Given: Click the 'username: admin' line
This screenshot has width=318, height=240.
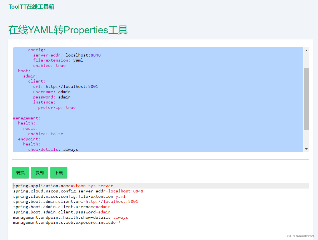Looking at the screenshot, I should click(52, 92).
